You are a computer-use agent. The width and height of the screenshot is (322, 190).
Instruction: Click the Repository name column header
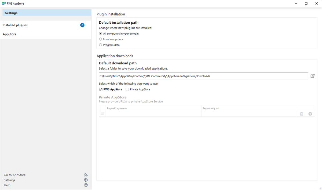[x=117, y=108]
